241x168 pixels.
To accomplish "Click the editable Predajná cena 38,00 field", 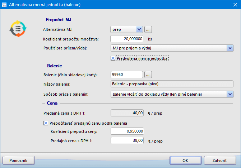I will click(x=127, y=140).
